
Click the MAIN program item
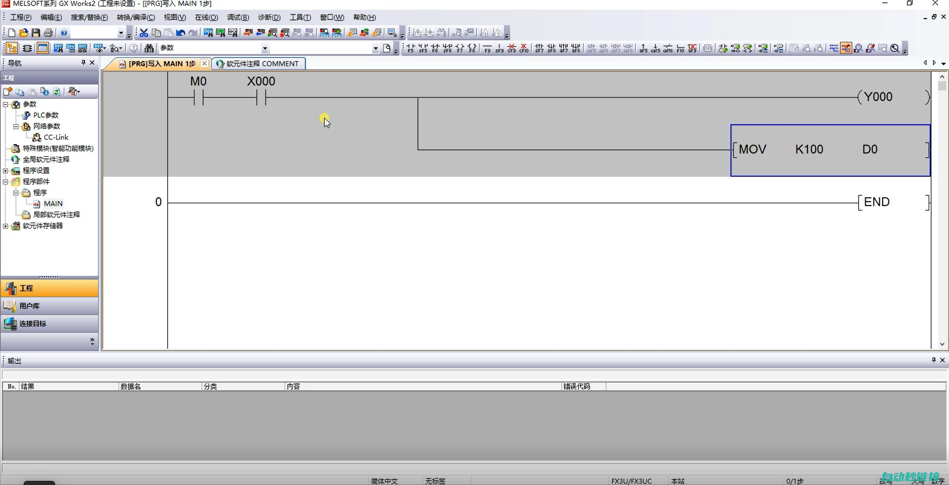click(53, 203)
